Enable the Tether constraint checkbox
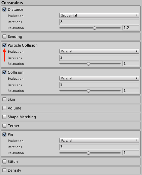 click(x=4, y=126)
